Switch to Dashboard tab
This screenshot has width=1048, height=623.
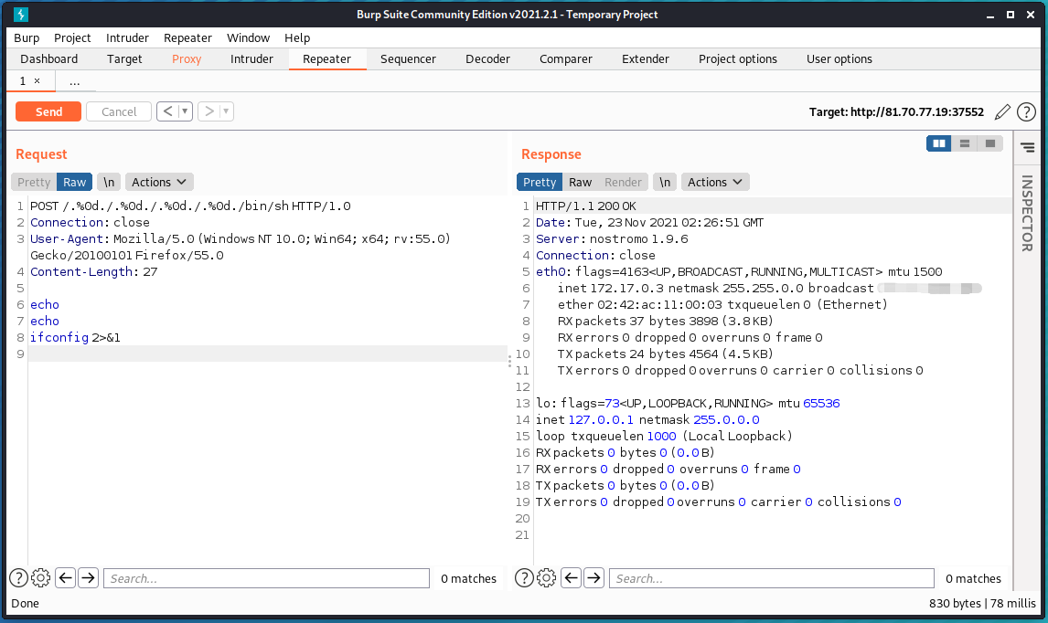(x=48, y=58)
